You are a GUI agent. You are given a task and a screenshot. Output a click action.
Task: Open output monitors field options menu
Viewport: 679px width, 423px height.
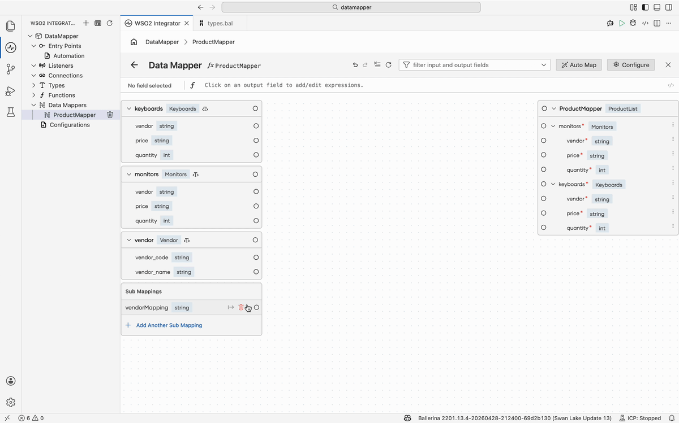click(x=673, y=125)
